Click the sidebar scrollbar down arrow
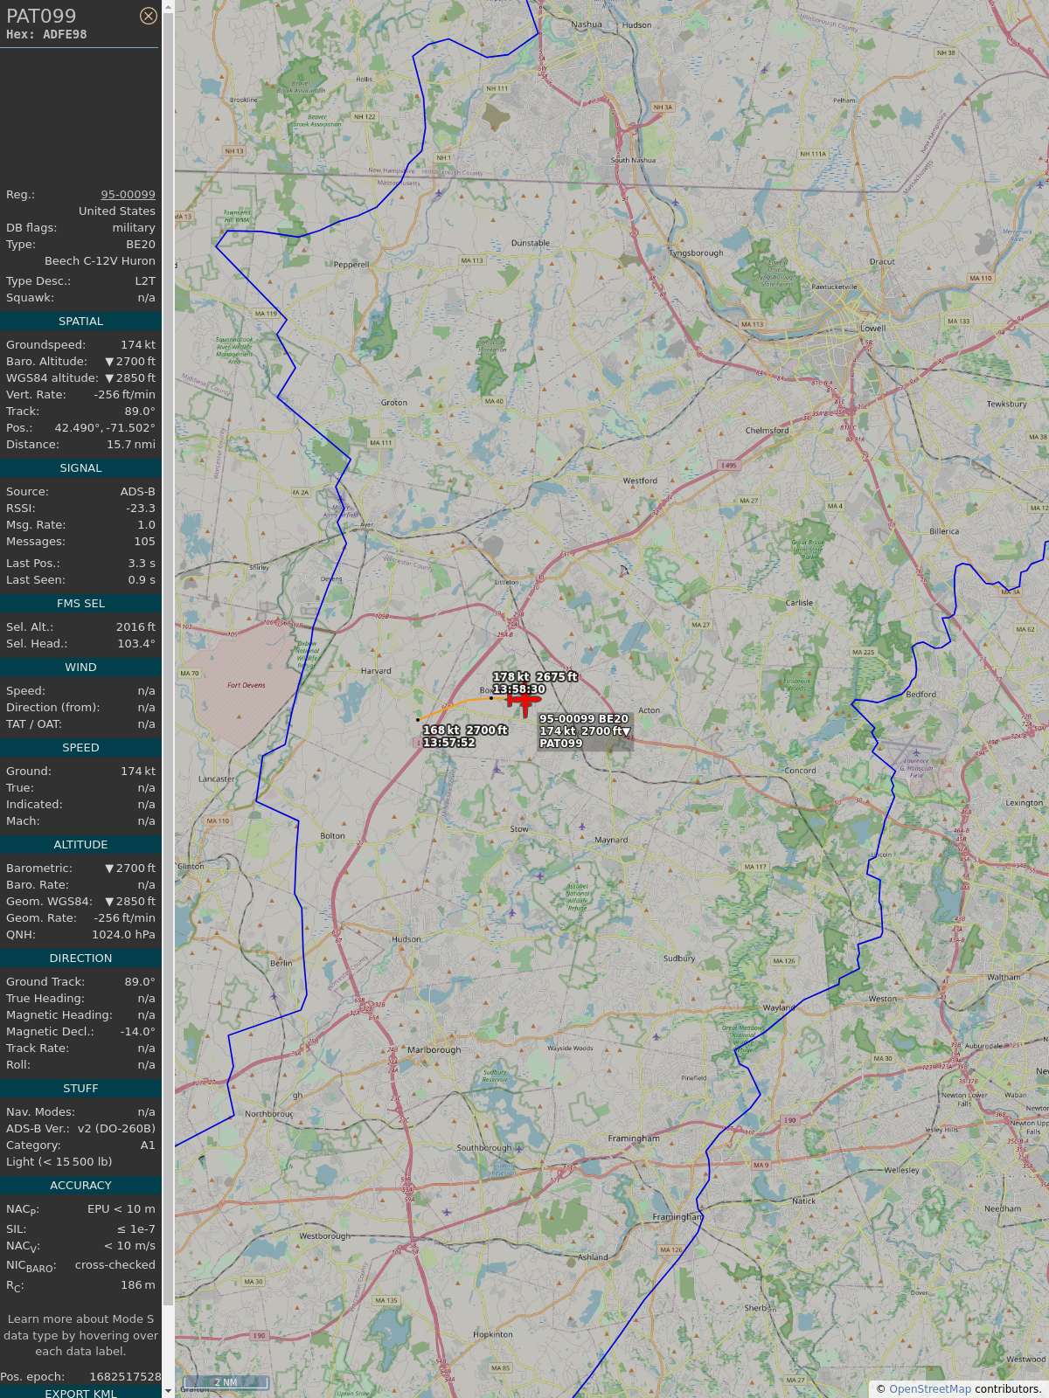The height and width of the screenshot is (1398, 1049). pyautogui.click(x=168, y=1391)
